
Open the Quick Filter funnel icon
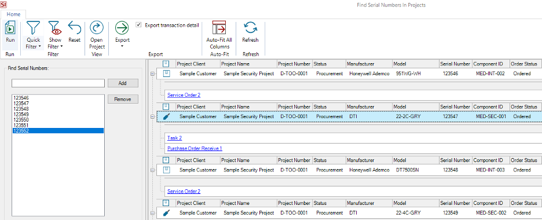coord(34,28)
